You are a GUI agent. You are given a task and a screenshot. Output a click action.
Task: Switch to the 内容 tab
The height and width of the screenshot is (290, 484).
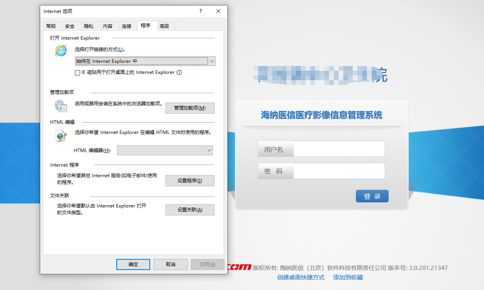(108, 26)
